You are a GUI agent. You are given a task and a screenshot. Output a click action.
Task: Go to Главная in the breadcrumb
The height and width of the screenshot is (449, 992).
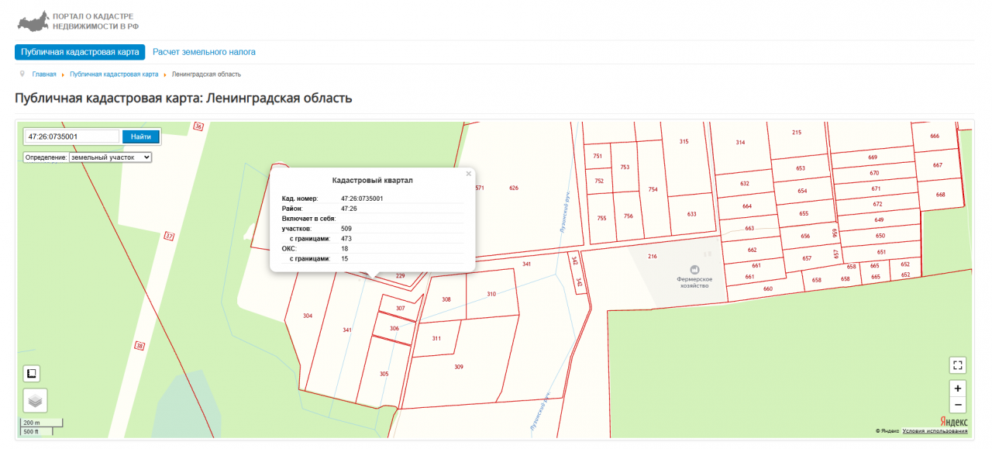[x=43, y=74]
